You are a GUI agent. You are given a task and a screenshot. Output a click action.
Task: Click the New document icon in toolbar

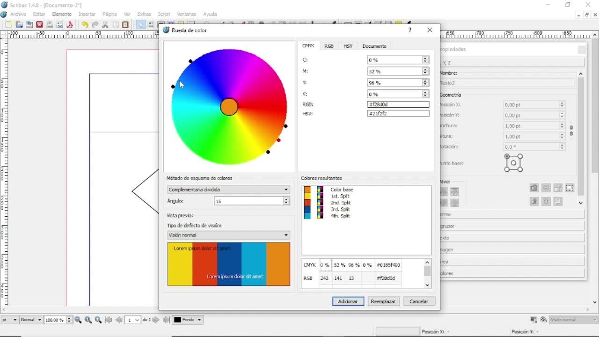tap(8, 25)
